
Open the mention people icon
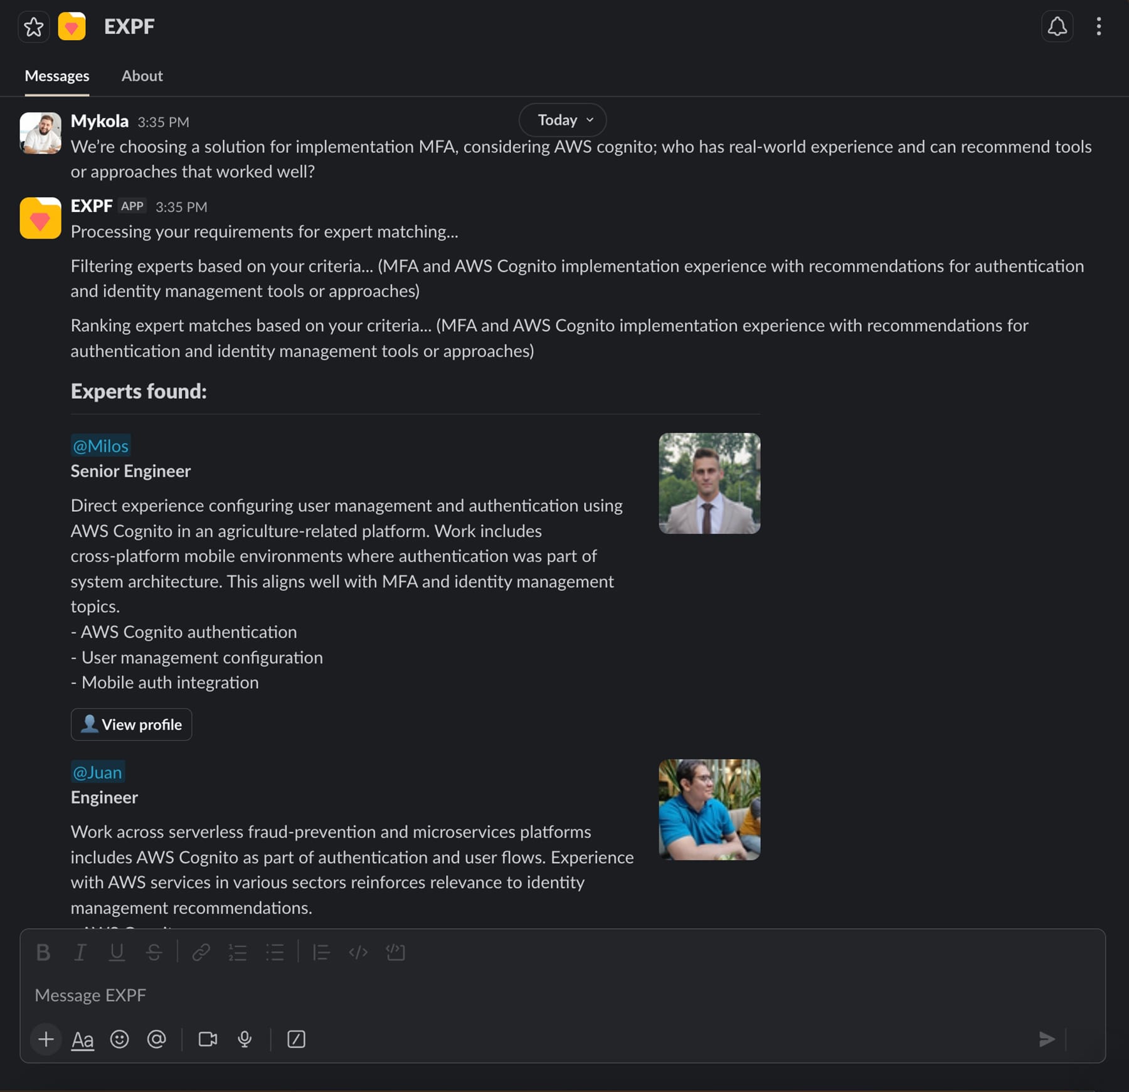click(x=156, y=1039)
